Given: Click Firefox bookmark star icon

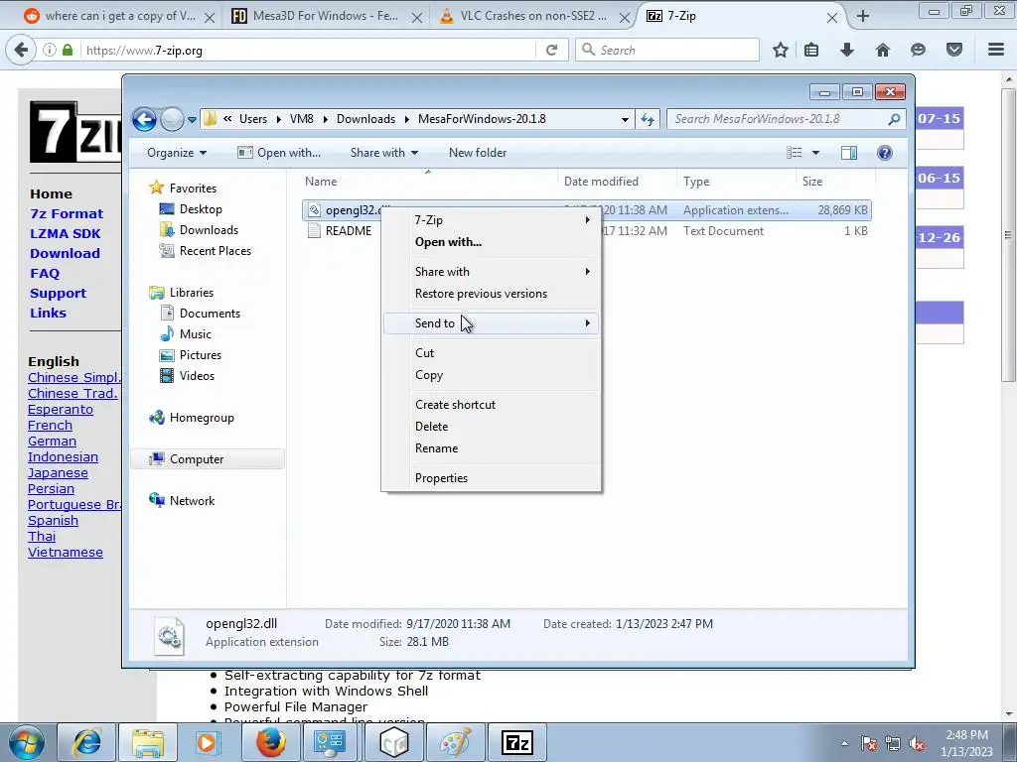Looking at the screenshot, I should 781,50.
